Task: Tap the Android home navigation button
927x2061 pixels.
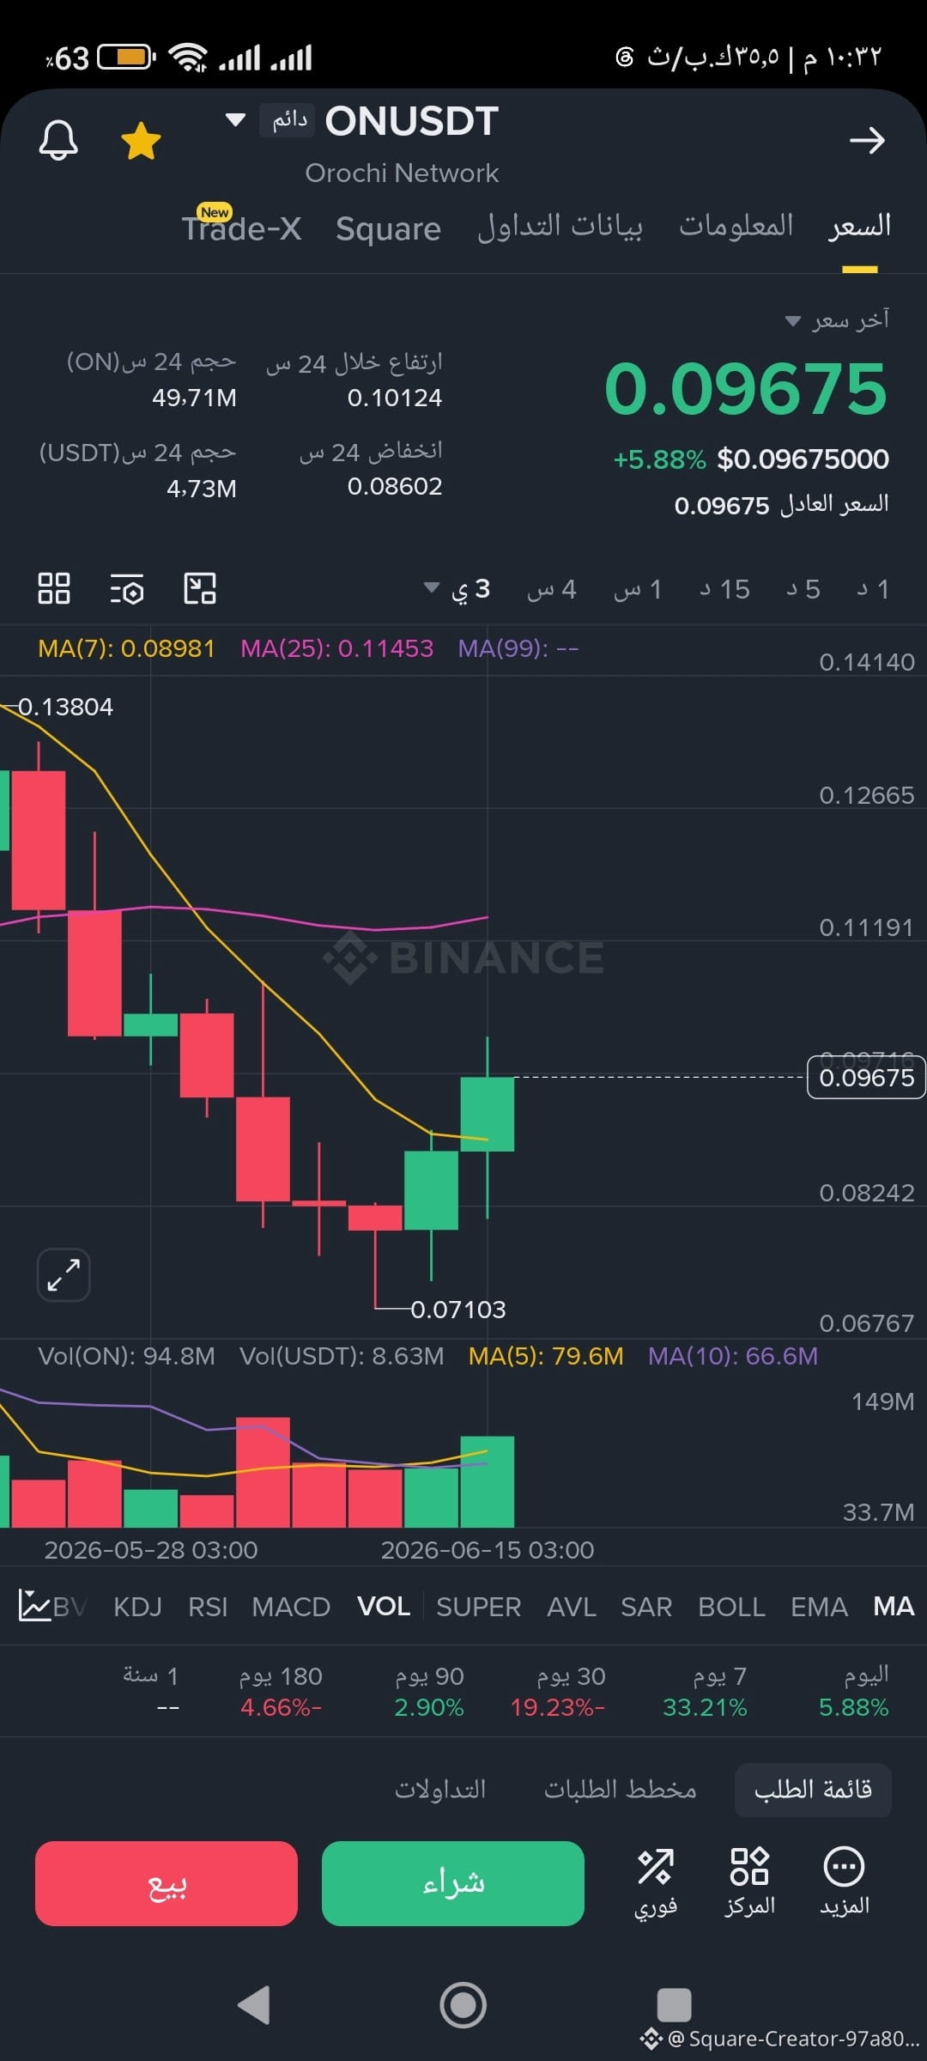Action: (x=463, y=2005)
